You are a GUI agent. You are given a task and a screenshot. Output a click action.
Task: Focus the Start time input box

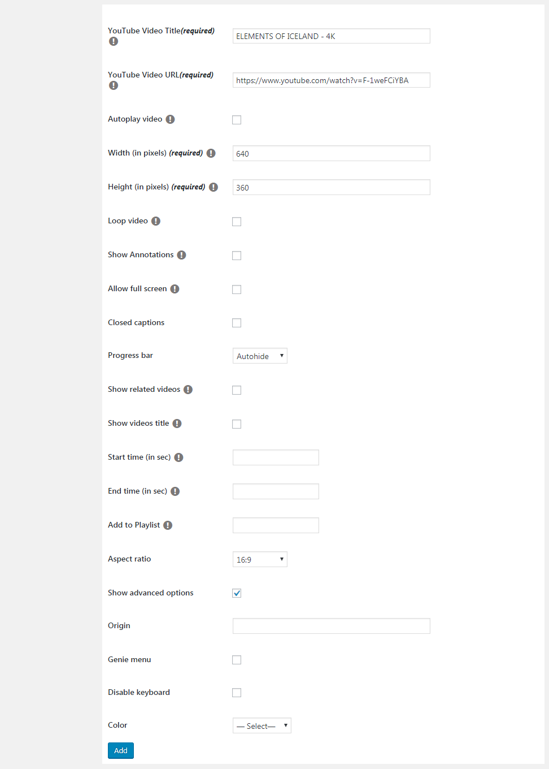click(276, 457)
